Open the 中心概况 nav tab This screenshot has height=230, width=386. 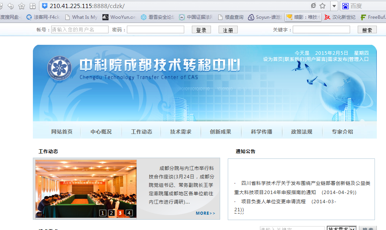pyautogui.click(x=101, y=132)
